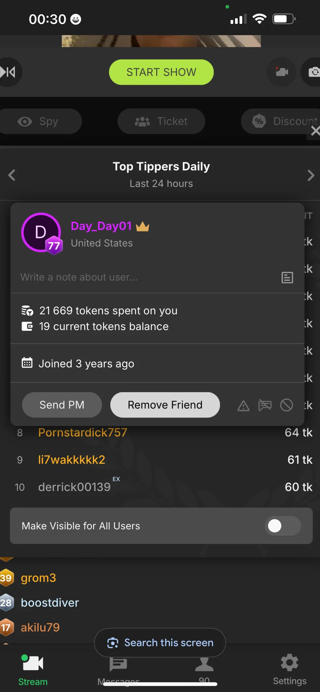
Task: Tap the ban user circle icon
Action: (x=286, y=405)
